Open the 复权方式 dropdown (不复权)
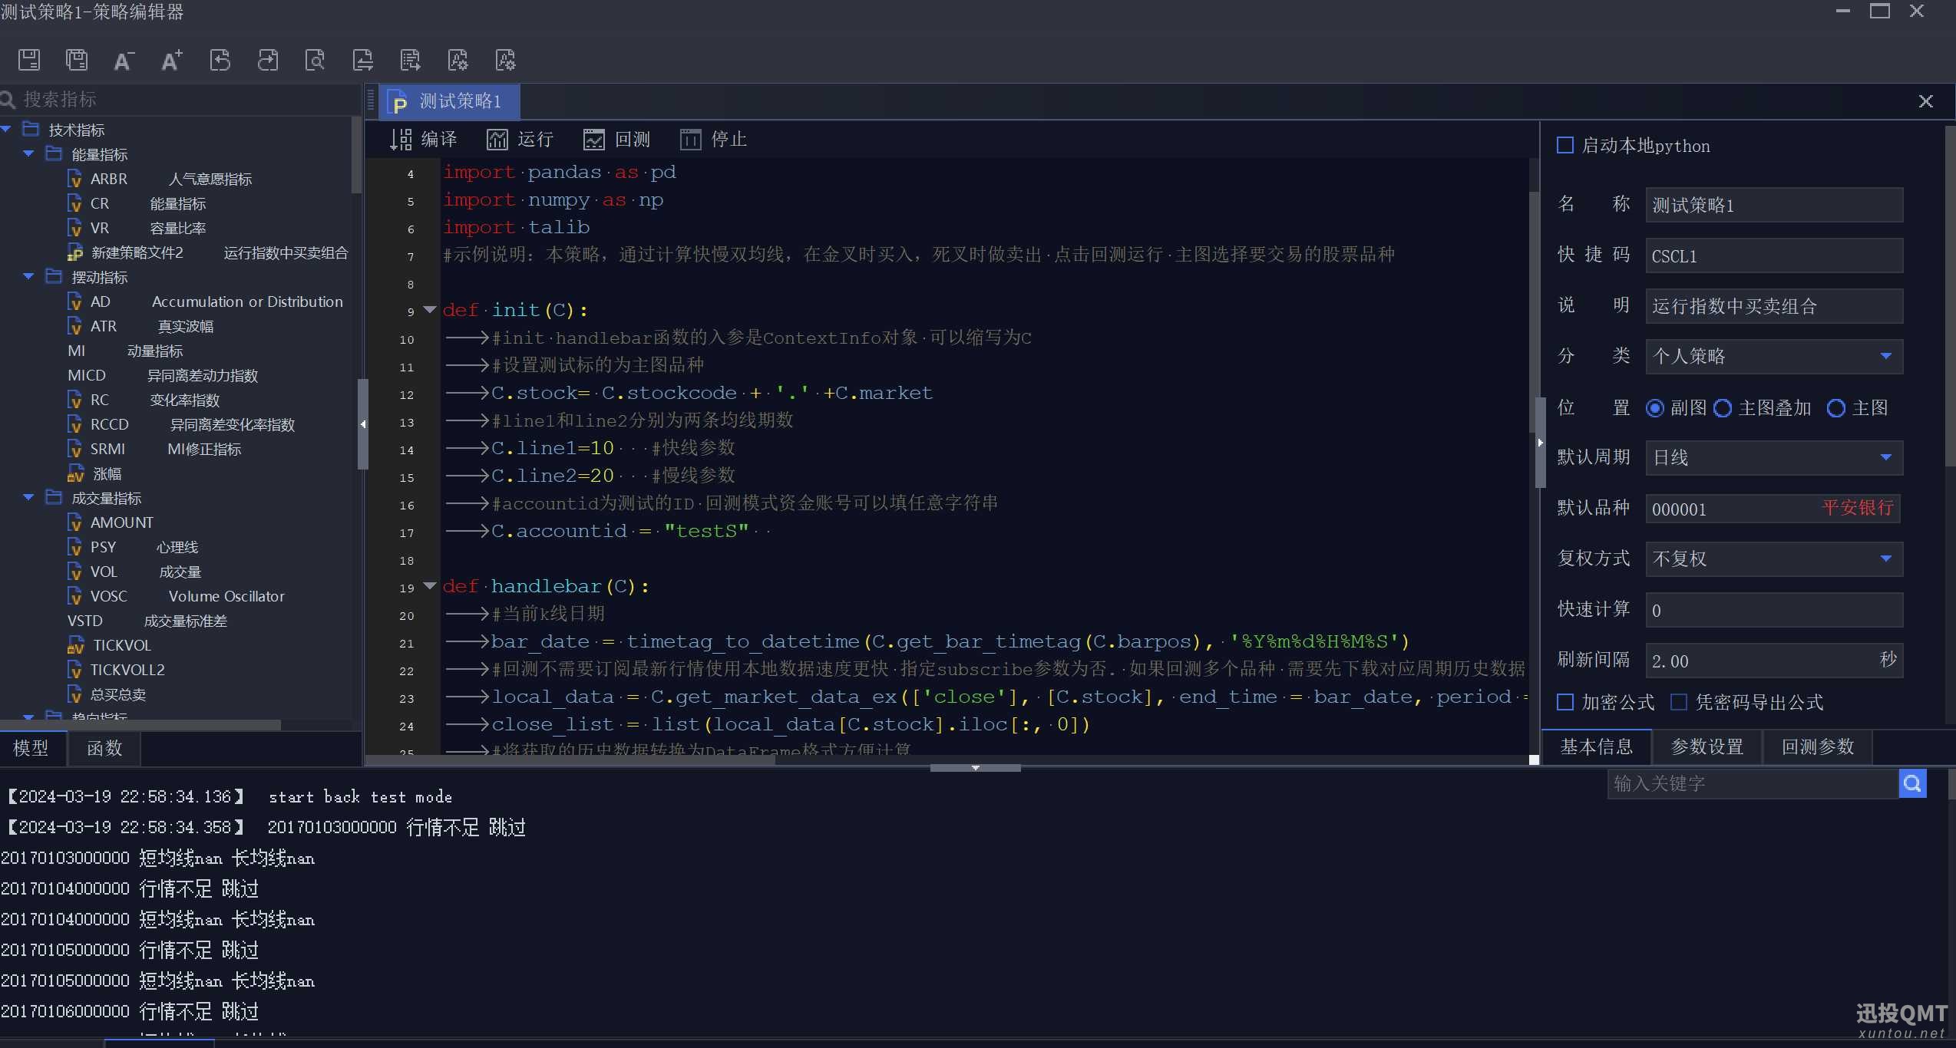 [1774, 559]
